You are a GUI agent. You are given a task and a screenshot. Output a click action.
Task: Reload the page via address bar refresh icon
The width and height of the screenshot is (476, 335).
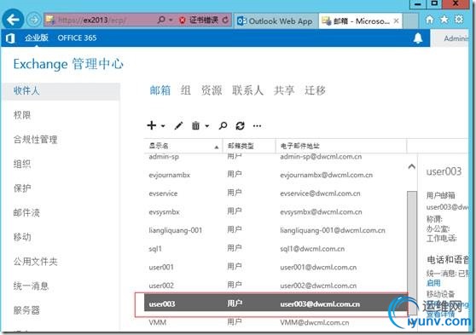coord(225,20)
